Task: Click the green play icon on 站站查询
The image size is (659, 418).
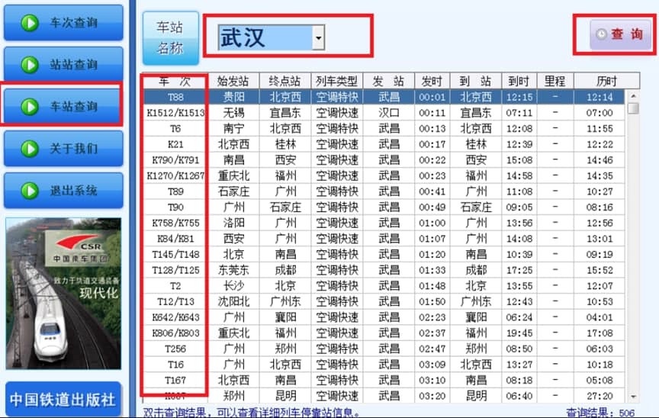Action: click(30, 65)
